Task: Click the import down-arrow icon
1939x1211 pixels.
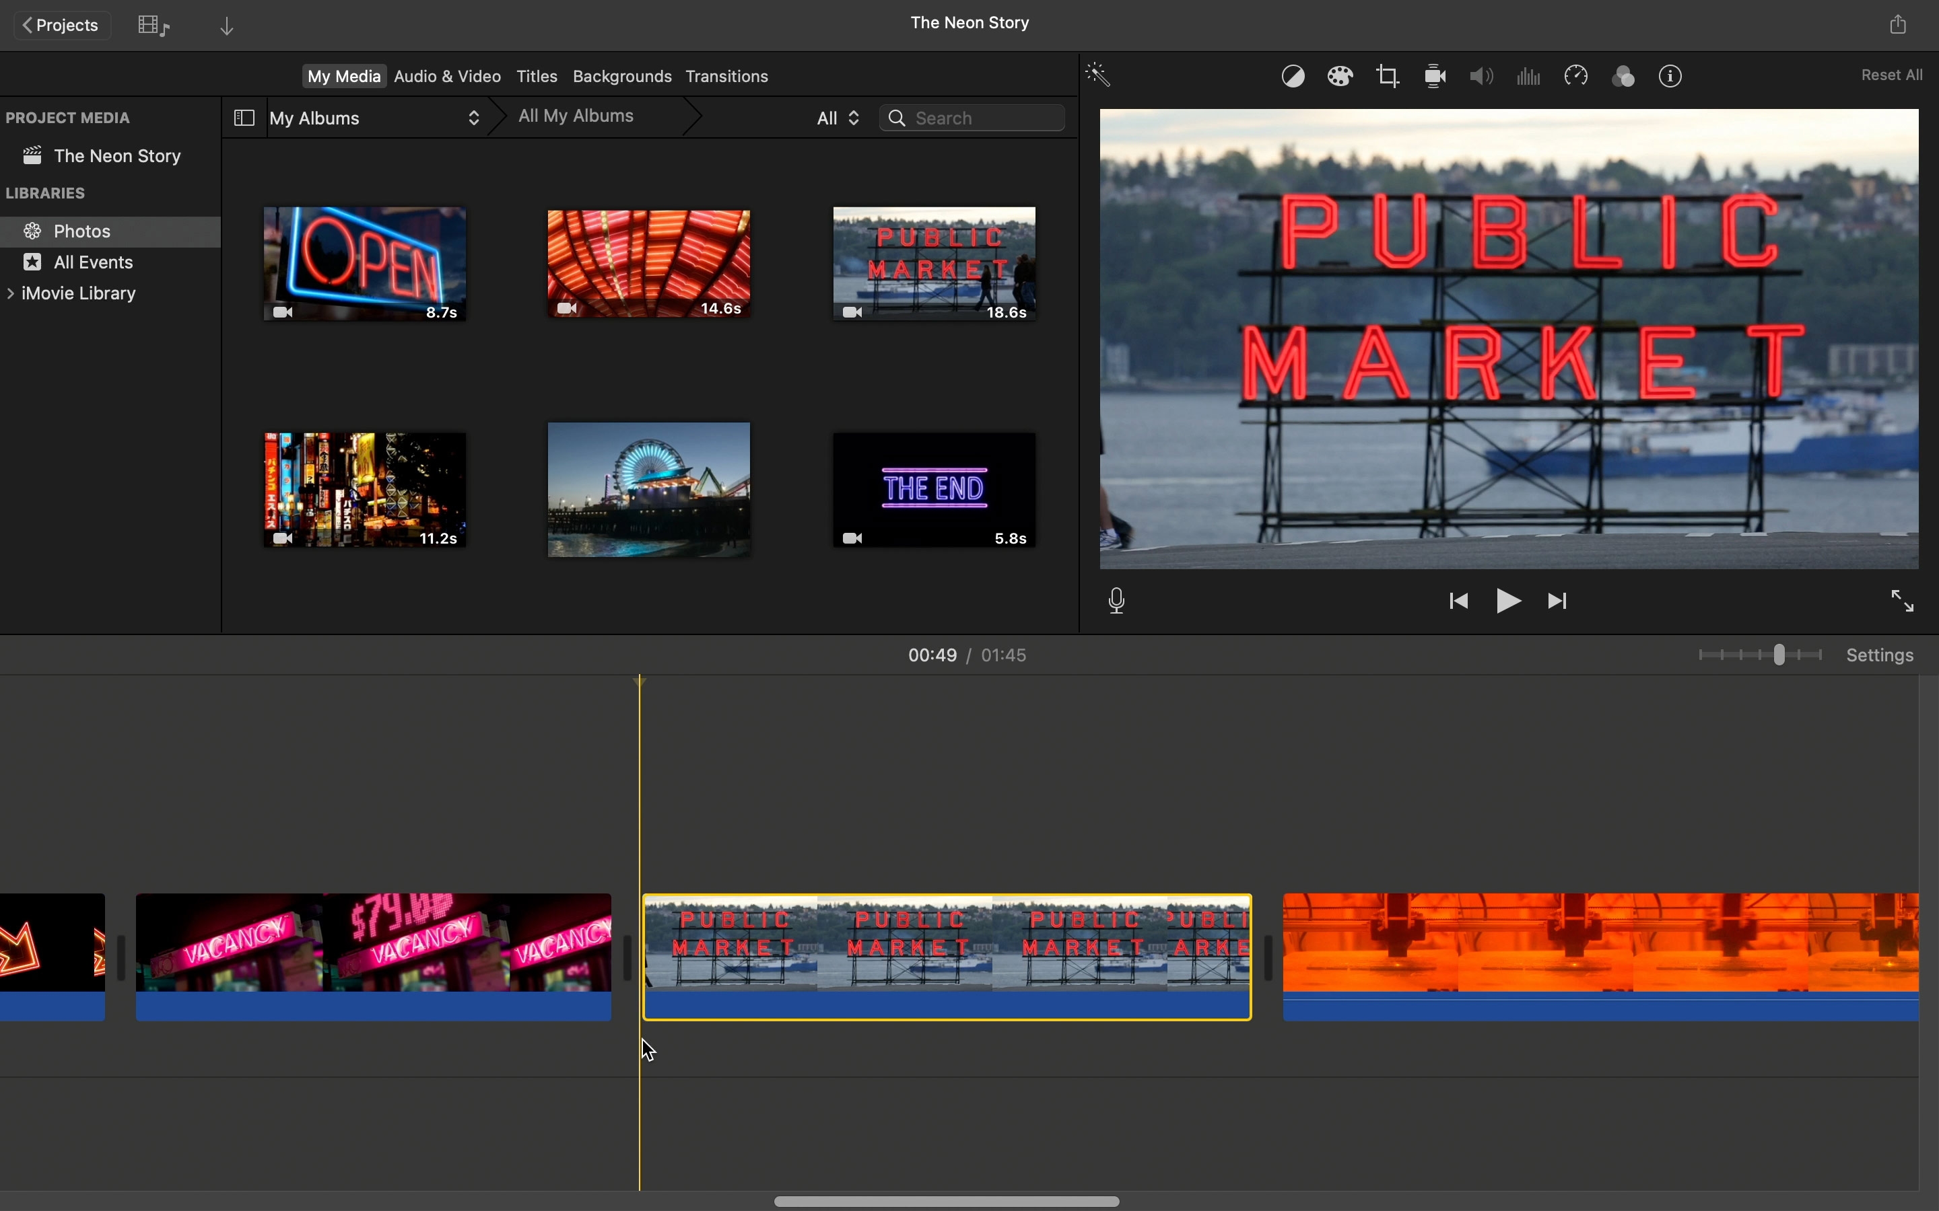Action: pos(228,26)
